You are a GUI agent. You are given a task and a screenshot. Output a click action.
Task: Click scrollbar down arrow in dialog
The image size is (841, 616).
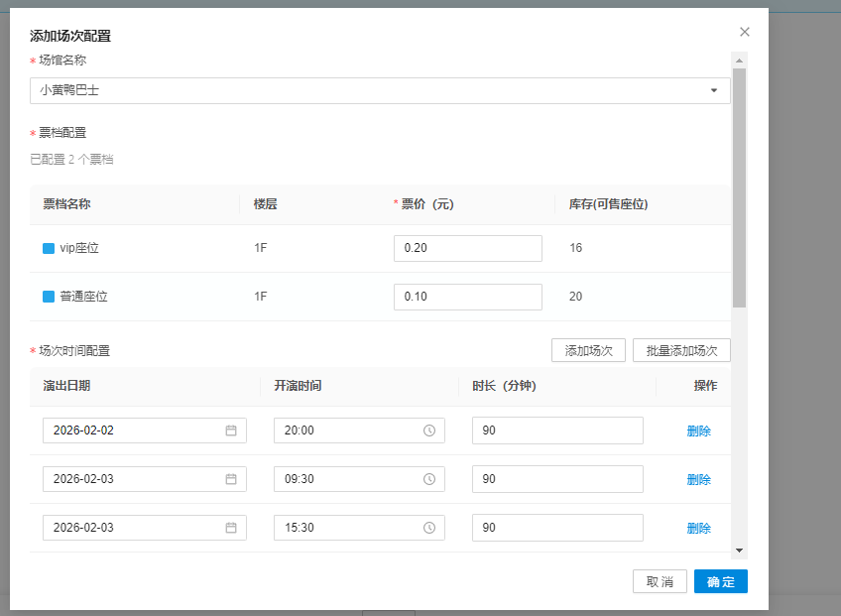point(739,550)
